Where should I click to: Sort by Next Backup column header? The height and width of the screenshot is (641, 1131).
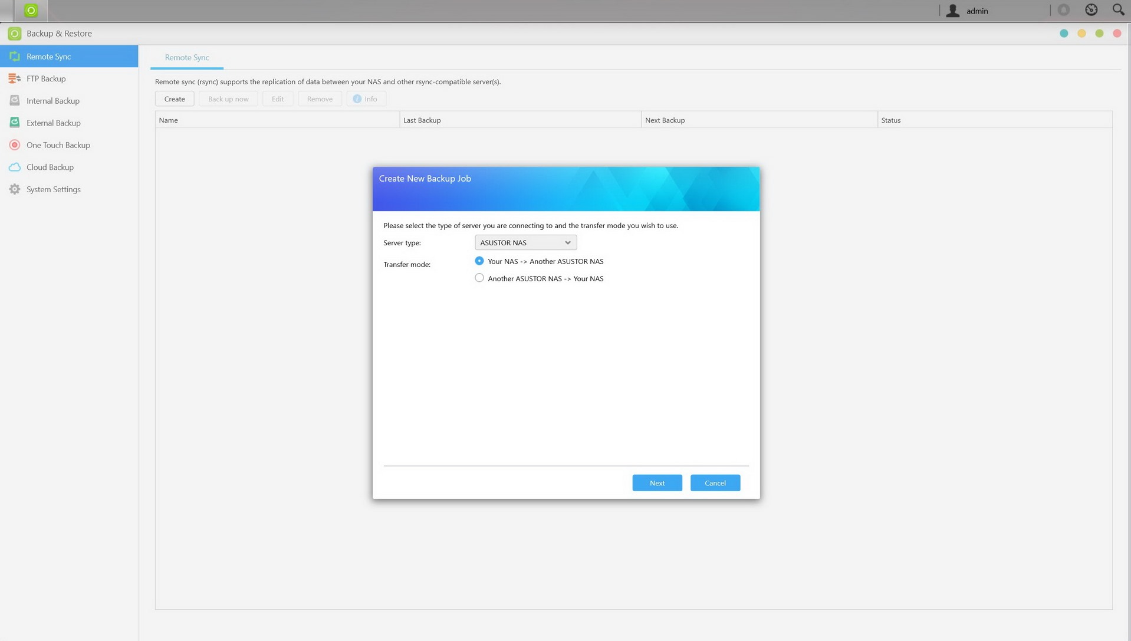point(760,120)
